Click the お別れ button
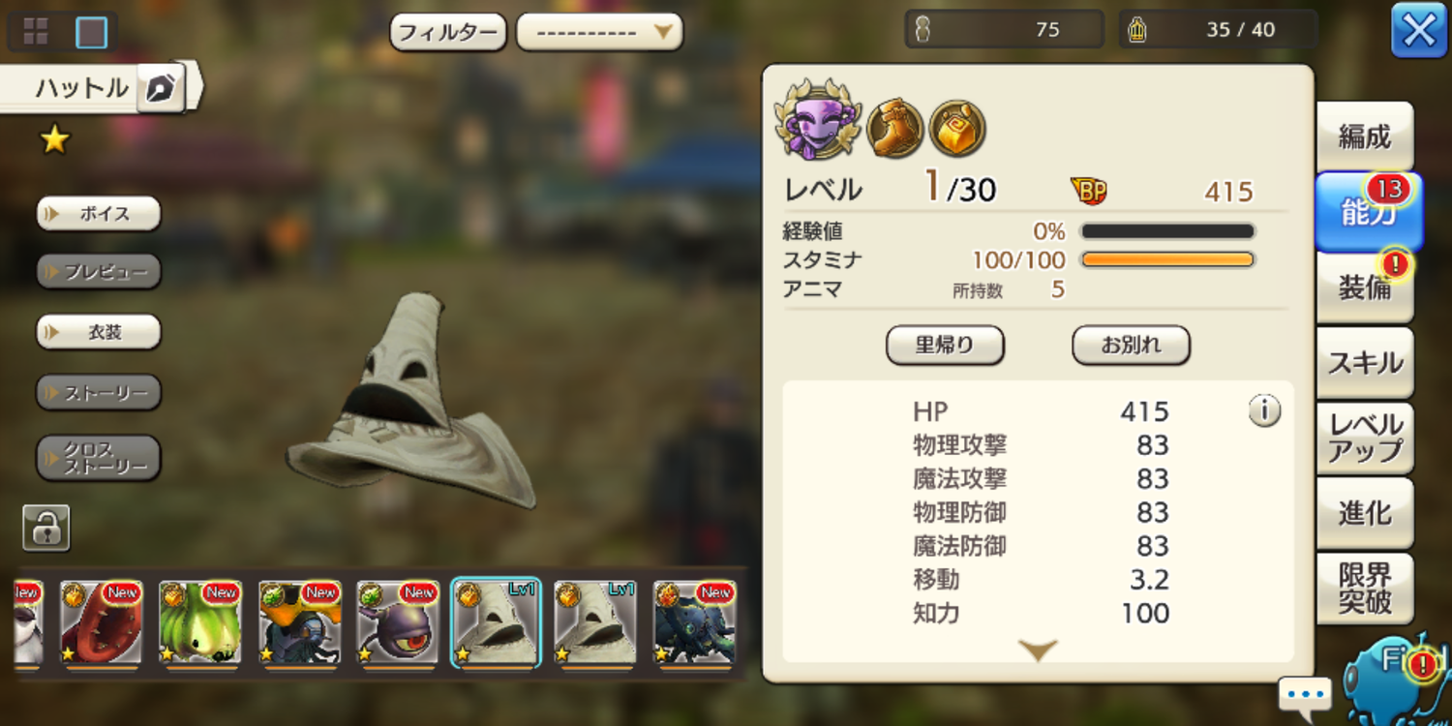Screen dimensions: 1452x726 click(x=1131, y=346)
